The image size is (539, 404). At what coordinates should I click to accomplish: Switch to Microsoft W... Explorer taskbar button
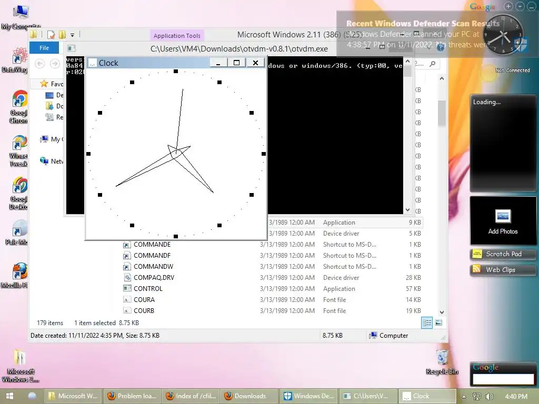pyautogui.click(x=73, y=396)
